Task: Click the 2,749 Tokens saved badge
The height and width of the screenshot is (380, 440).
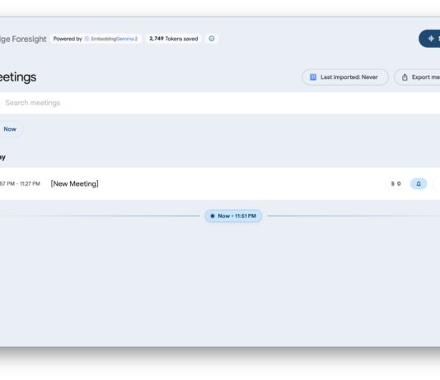Action: tap(173, 39)
